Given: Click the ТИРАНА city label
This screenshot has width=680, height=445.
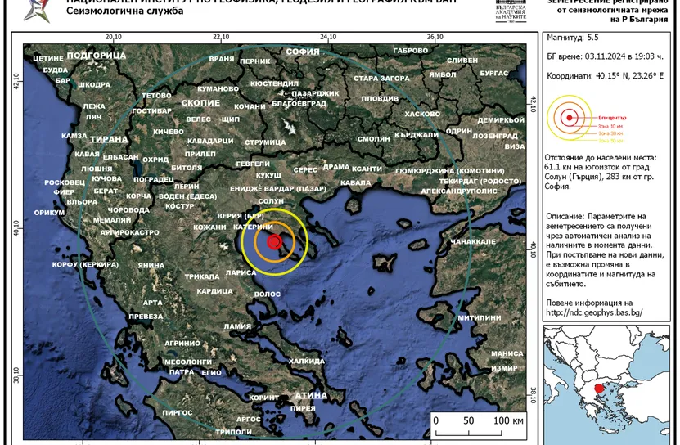Looking at the screenshot, I should coord(108,139).
